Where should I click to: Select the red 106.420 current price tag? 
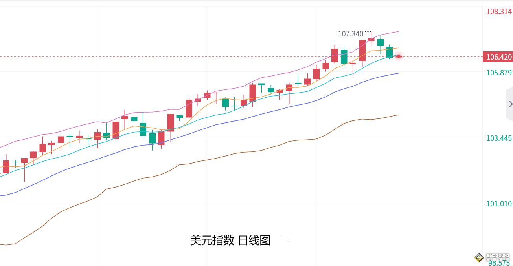coord(498,57)
